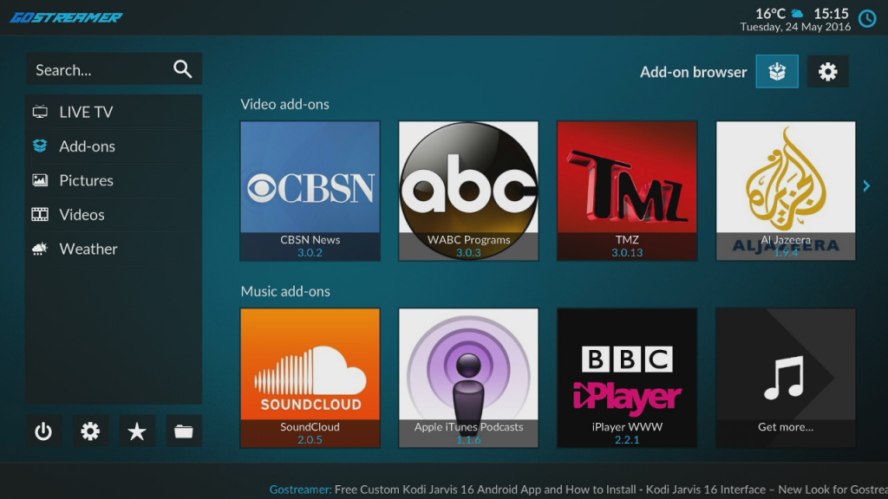This screenshot has width=888, height=499.
Task: Launch the Apple iTunes Podcasts add-on
Action: [468, 378]
